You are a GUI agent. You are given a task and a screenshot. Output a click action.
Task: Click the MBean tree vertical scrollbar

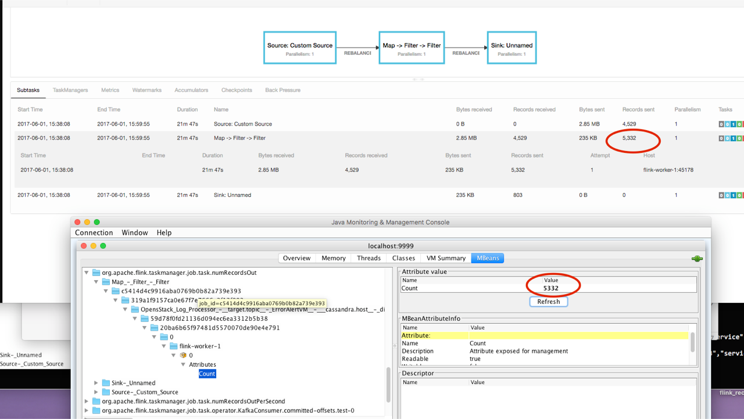pos(388,384)
